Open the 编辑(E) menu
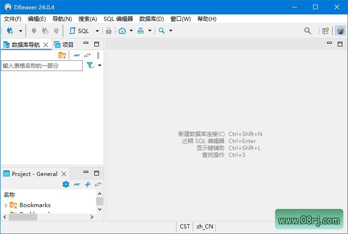The height and width of the screenshot is (234, 348). click(37, 19)
